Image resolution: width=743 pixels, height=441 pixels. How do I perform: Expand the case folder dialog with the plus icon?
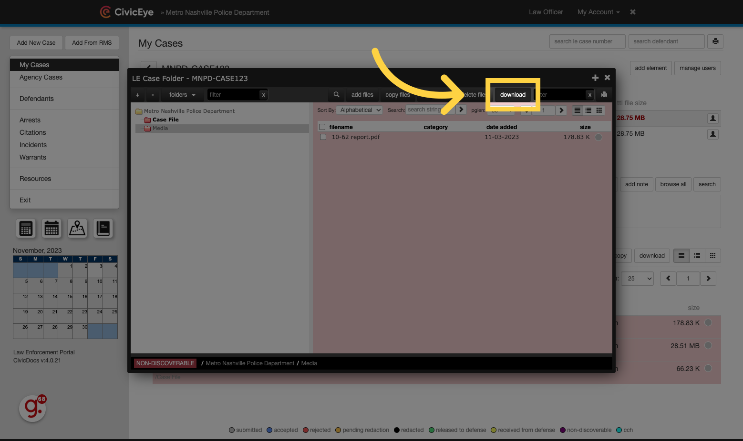click(595, 78)
